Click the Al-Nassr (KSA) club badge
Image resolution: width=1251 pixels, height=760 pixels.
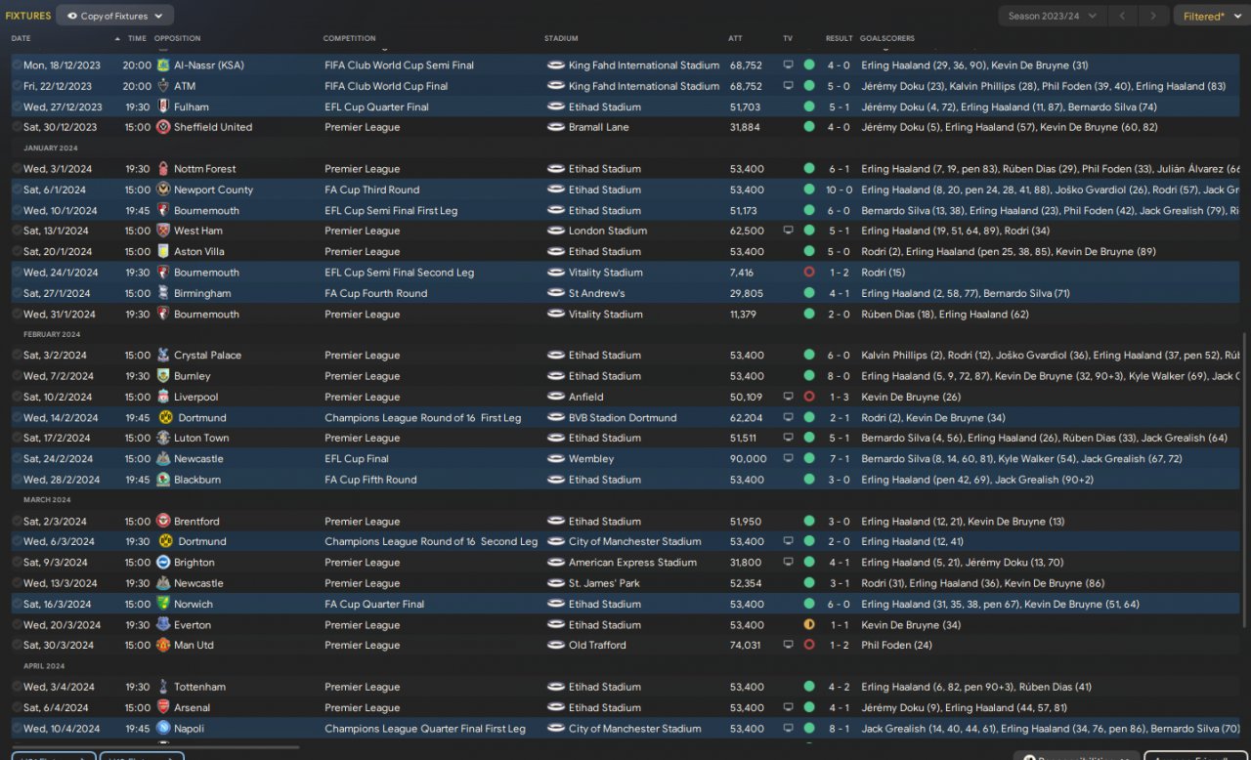(x=163, y=65)
